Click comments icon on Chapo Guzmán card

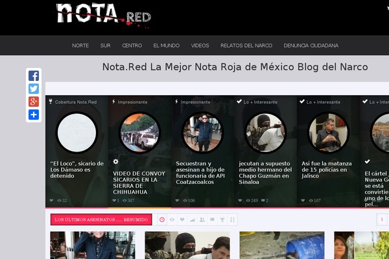(x=263, y=201)
